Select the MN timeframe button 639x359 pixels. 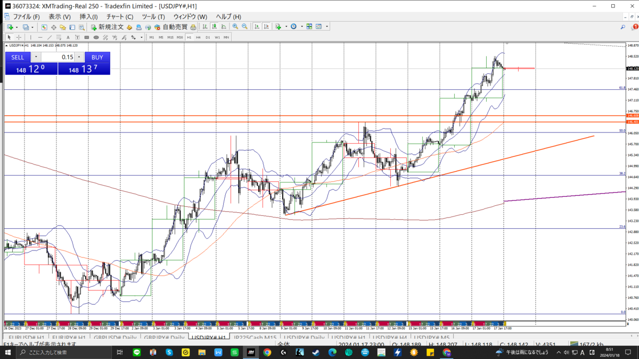click(x=226, y=37)
